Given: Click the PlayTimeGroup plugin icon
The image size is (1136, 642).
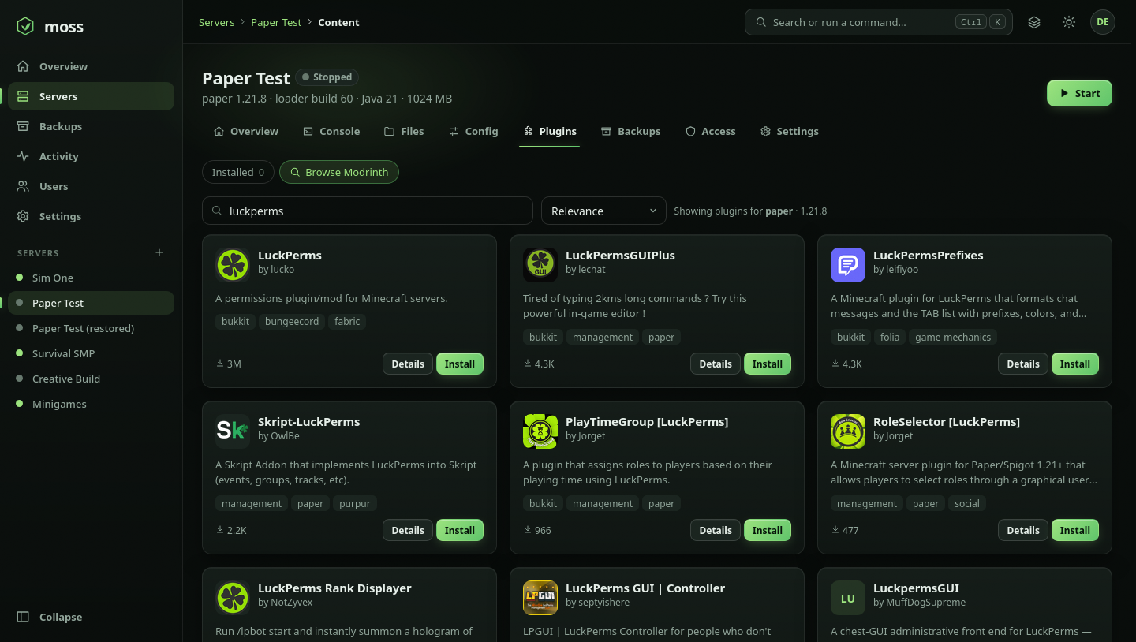Looking at the screenshot, I should 540,431.
